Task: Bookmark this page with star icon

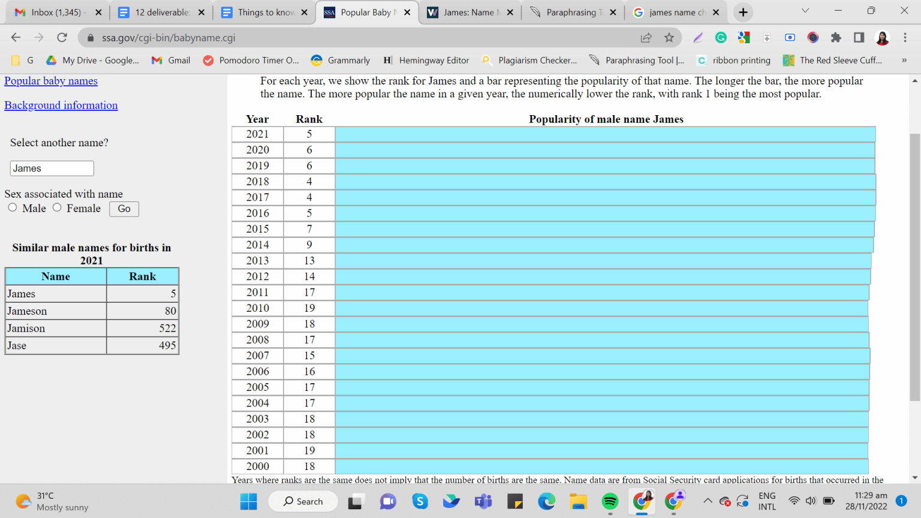Action: pos(669,38)
